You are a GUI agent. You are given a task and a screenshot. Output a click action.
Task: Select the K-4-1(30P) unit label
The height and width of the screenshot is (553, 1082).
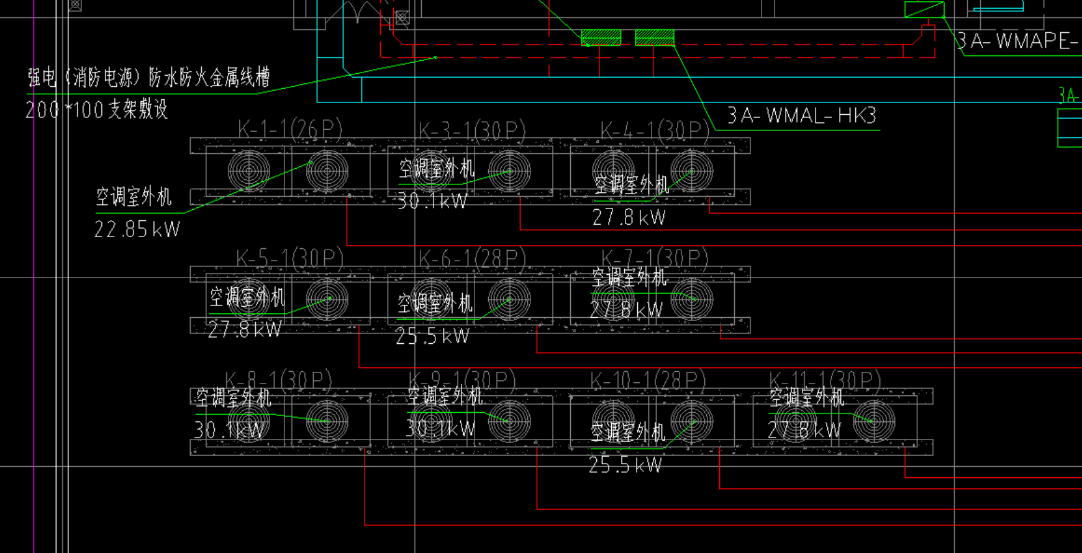(655, 130)
